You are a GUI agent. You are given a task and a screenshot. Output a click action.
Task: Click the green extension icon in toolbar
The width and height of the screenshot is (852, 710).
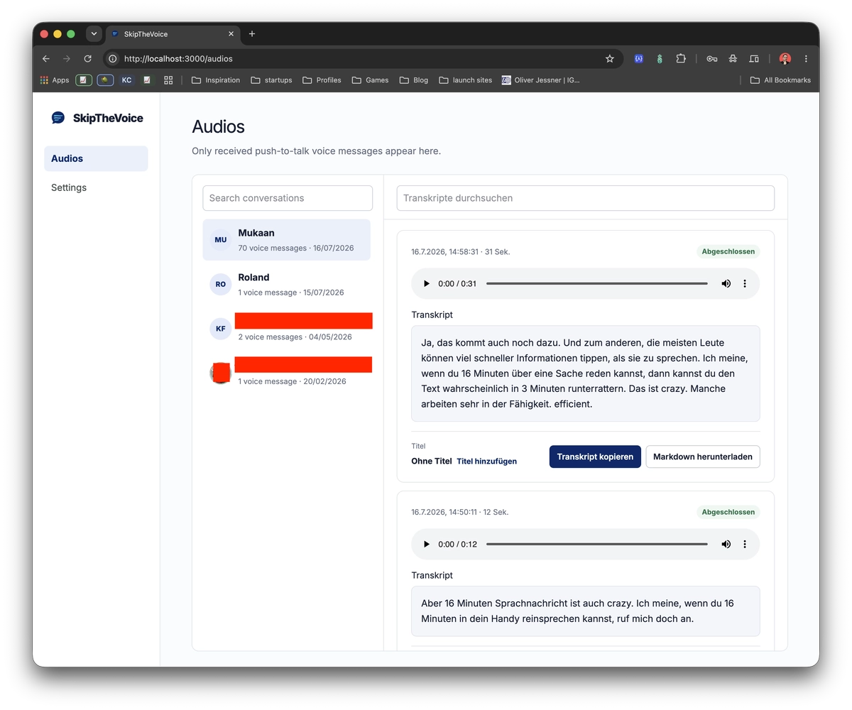click(660, 59)
